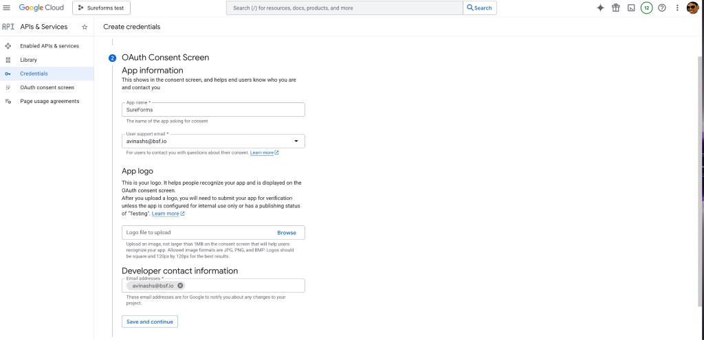The image size is (704, 340).
Task: Click the developer Email addresses input
Action: click(213, 286)
